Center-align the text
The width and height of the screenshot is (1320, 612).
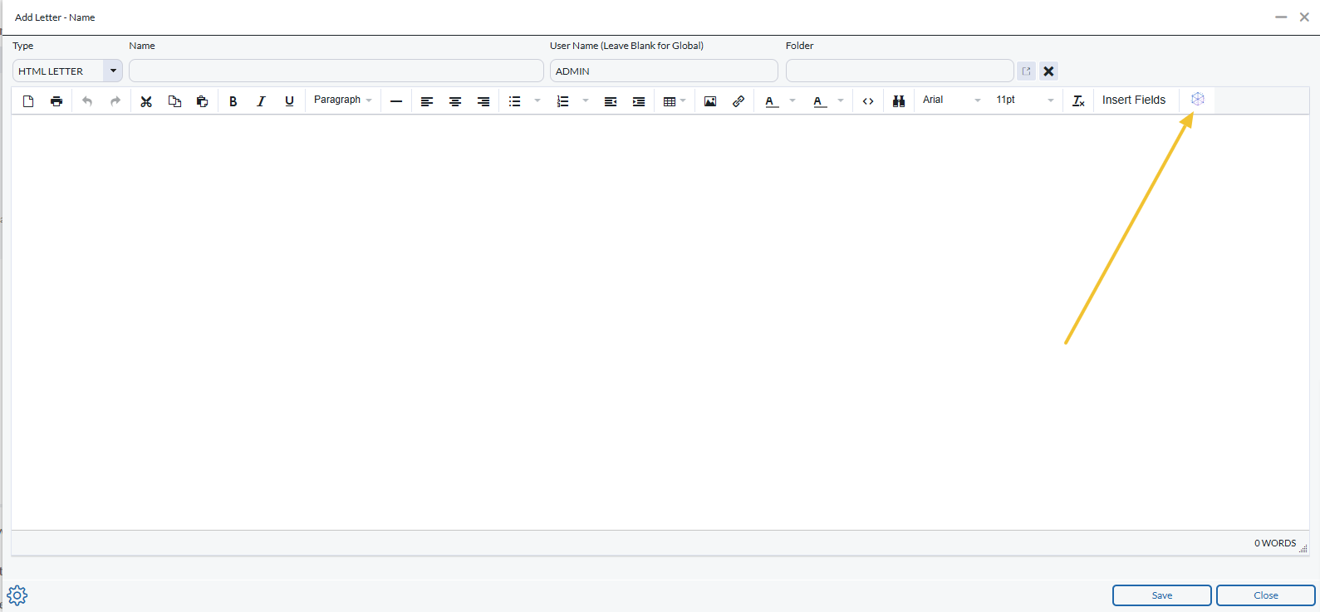click(x=455, y=101)
